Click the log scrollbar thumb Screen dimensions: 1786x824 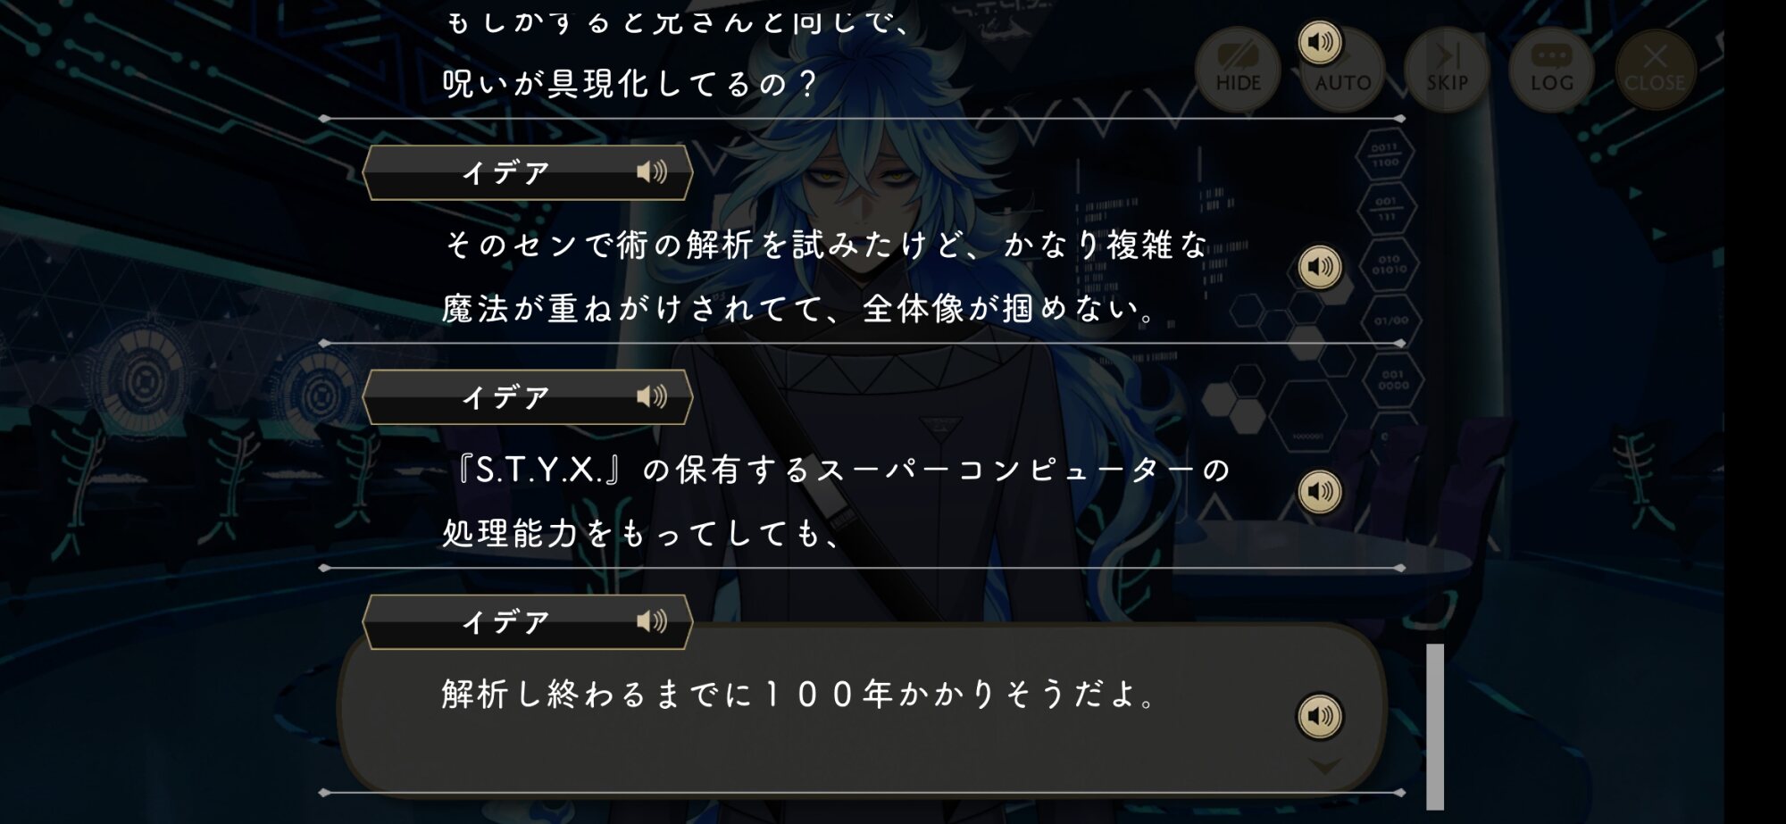point(1435,726)
